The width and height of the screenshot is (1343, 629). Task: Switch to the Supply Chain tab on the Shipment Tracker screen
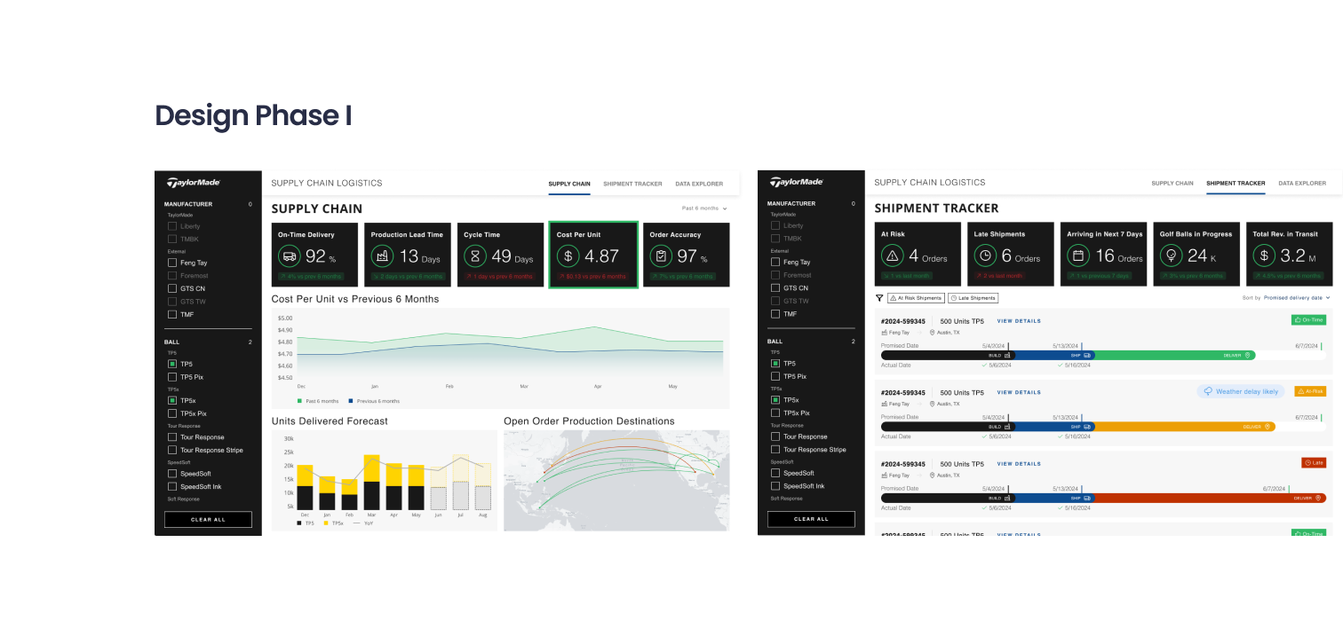[x=1172, y=183]
